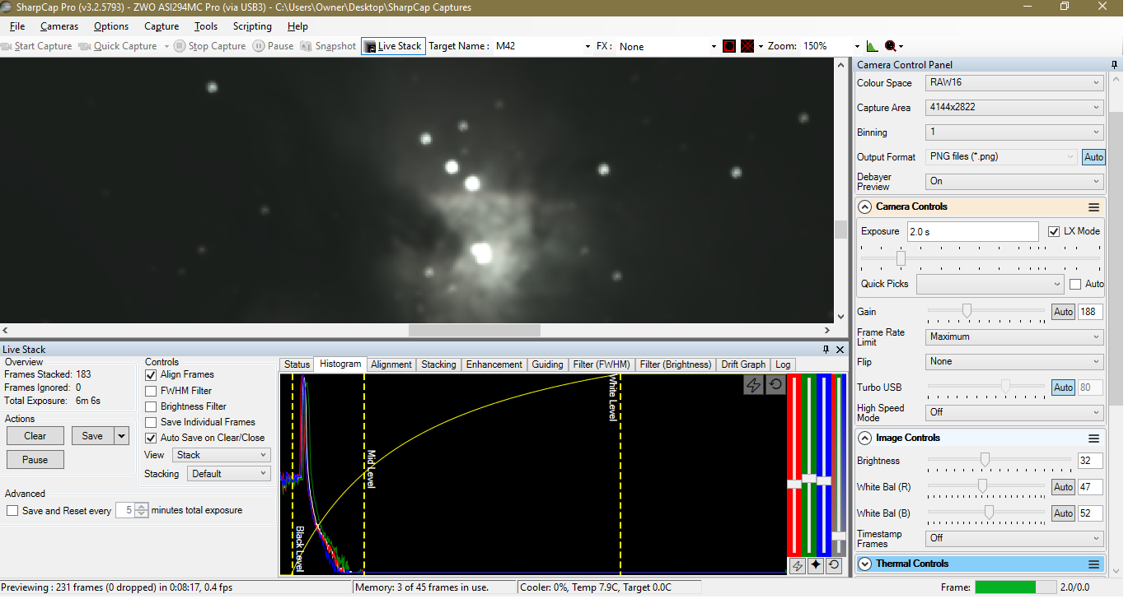Check the Quick Picks Auto checkbox
Viewport: 1133px width, 608px height.
click(1075, 284)
